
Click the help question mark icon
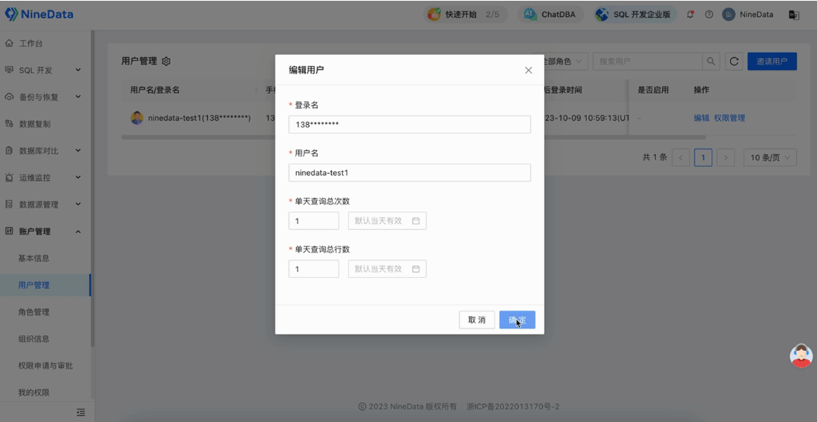click(708, 15)
